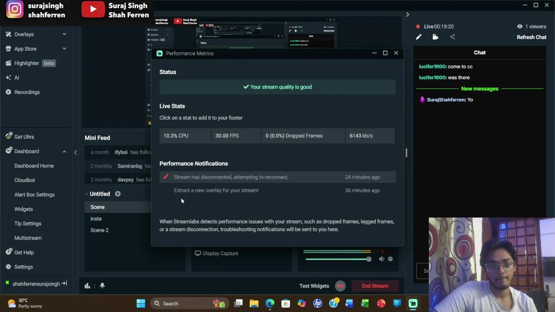Open the Recordings sidebar icon

(8, 92)
